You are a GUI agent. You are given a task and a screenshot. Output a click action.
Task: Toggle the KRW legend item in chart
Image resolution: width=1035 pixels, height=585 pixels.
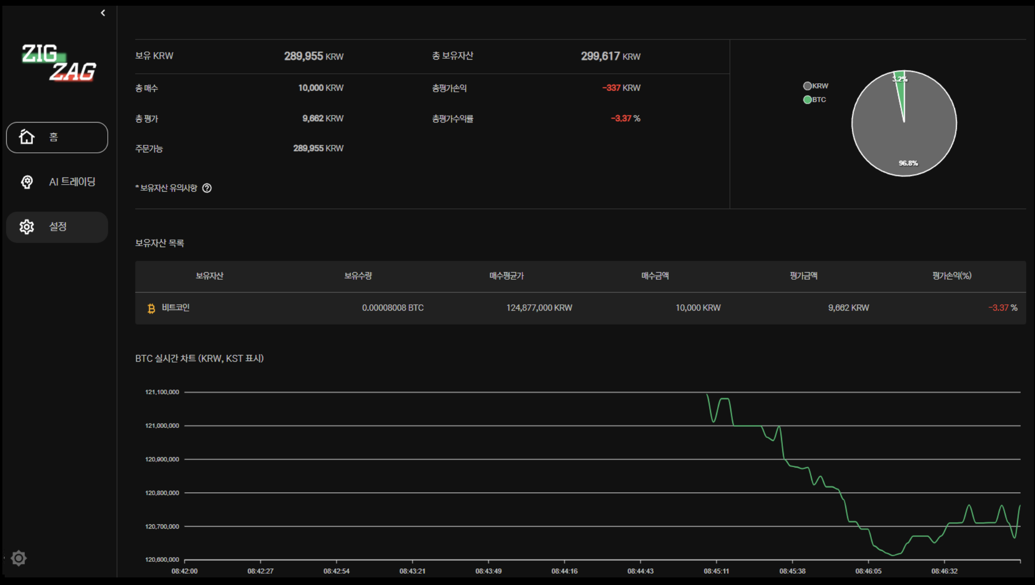pos(816,86)
